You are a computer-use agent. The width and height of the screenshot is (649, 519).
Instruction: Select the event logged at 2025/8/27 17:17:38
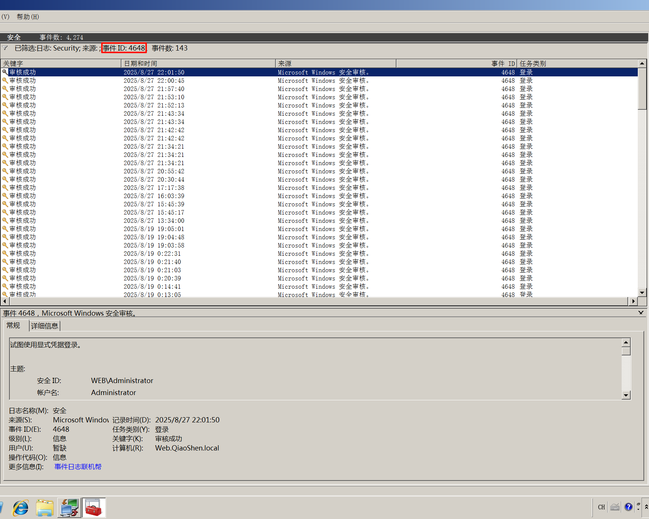(154, 188)
